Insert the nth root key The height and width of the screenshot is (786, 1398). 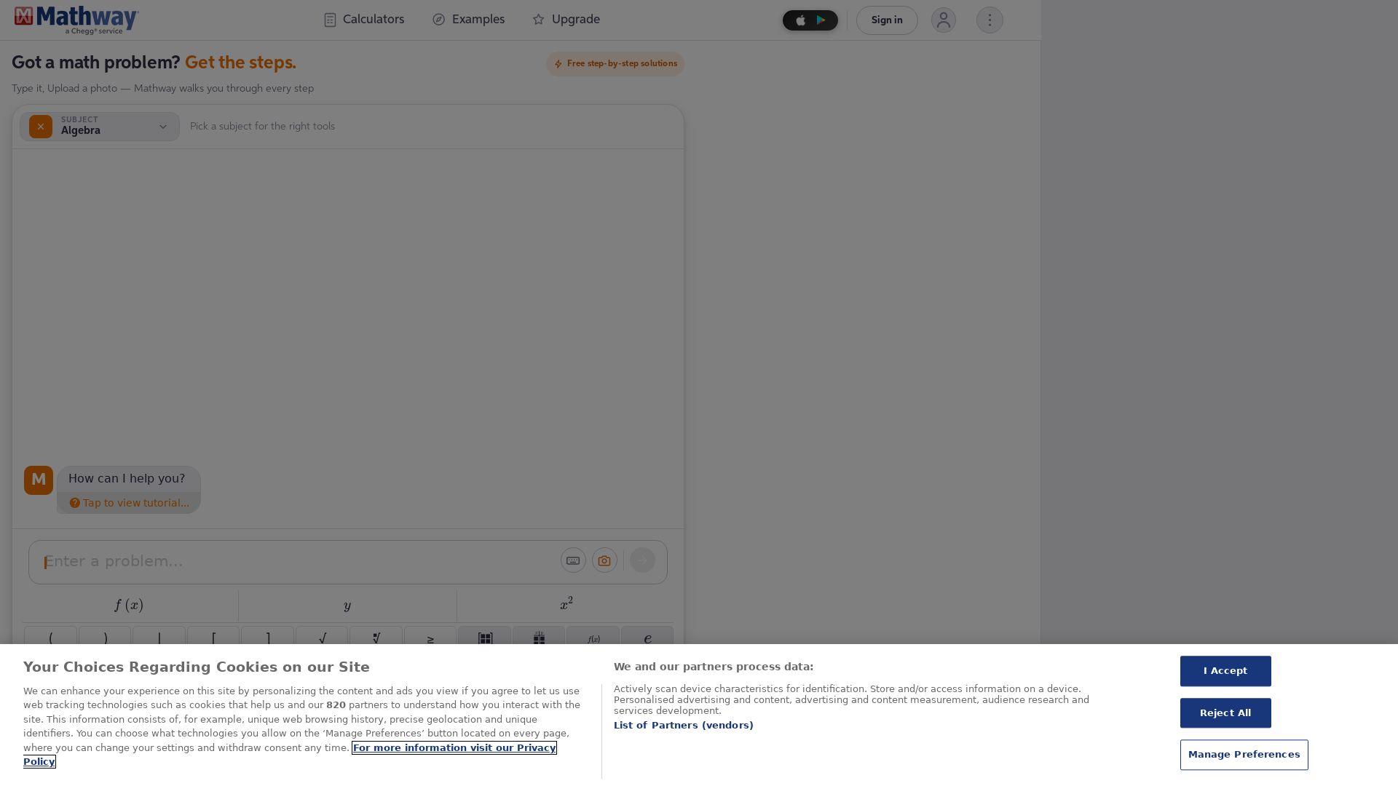(x=376, y=635)
